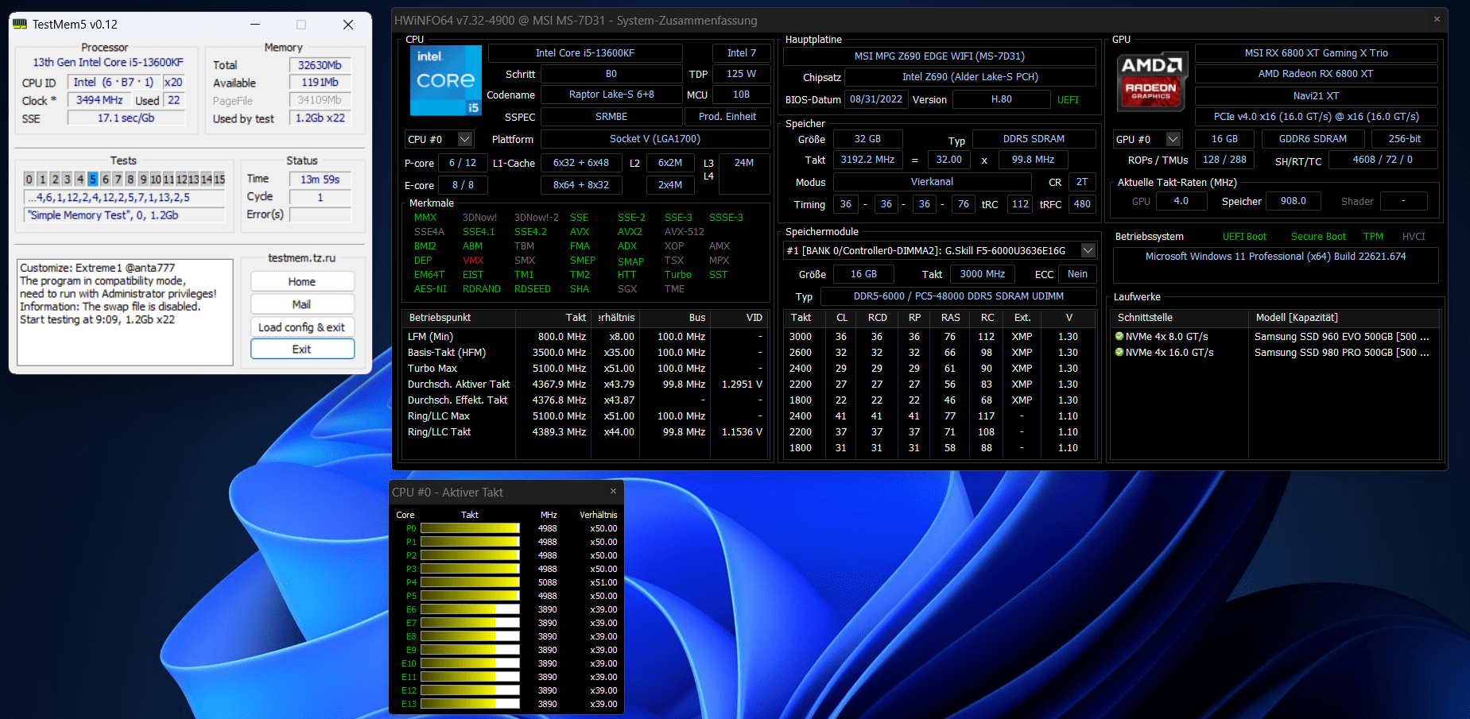Click the 'Raptor Lake-S 6+8' codename field

(x=611, y=95)
